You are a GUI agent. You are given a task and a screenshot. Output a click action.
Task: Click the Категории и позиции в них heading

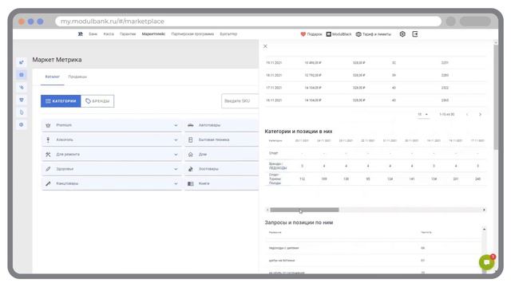click(x=298, y=132)
